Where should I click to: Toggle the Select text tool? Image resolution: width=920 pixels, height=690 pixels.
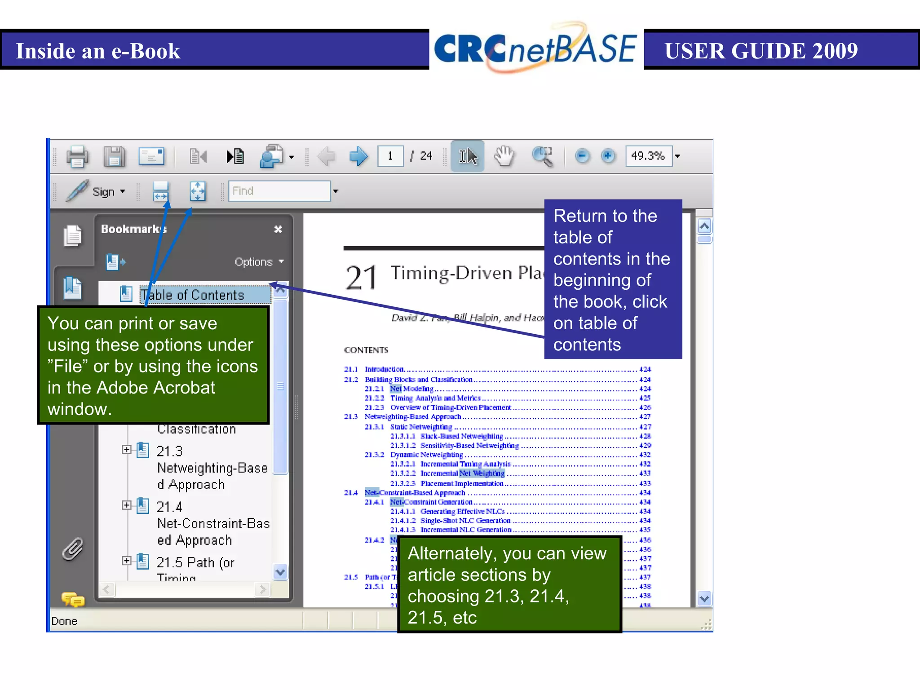click(467, 156)
